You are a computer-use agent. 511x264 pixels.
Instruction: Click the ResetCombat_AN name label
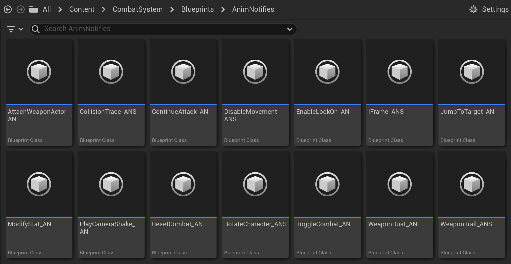[177, 224]
